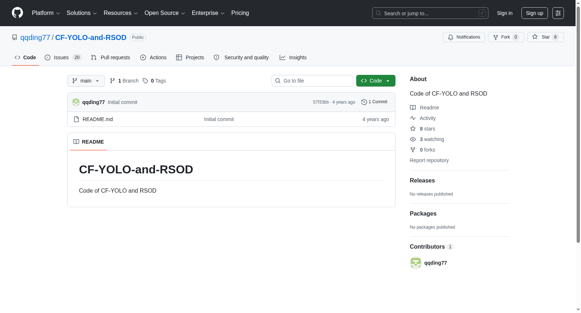Click CF-YOLO-and-RSOD repository name link
581x313 pixels.
pos(91,37)
